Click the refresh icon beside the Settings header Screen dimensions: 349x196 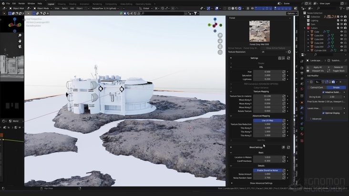(x=288, y=58)
